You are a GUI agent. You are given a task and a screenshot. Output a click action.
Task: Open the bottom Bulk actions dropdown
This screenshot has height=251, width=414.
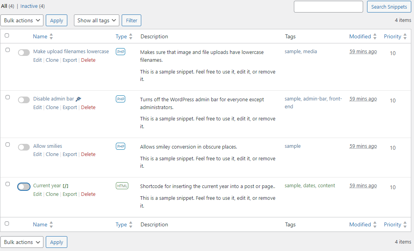point(22,242)
